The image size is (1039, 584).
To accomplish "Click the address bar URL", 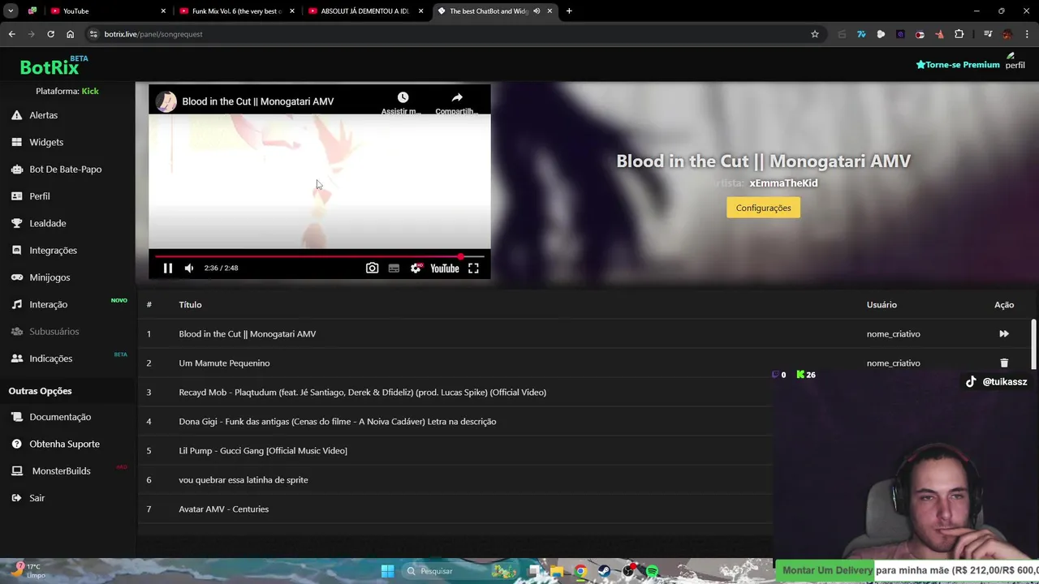I will coord(153,34).
